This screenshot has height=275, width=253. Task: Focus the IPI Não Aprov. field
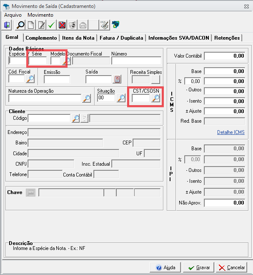point(225,203)
